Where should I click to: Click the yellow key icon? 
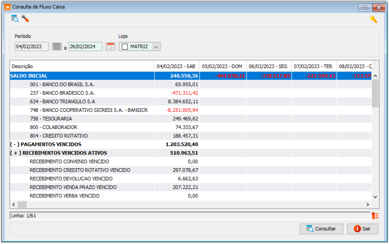click(x=373, y=19)
